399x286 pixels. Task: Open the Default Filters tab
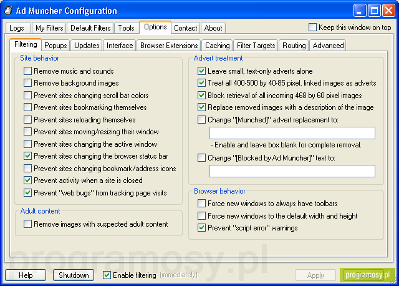click(x=90, y=27)
